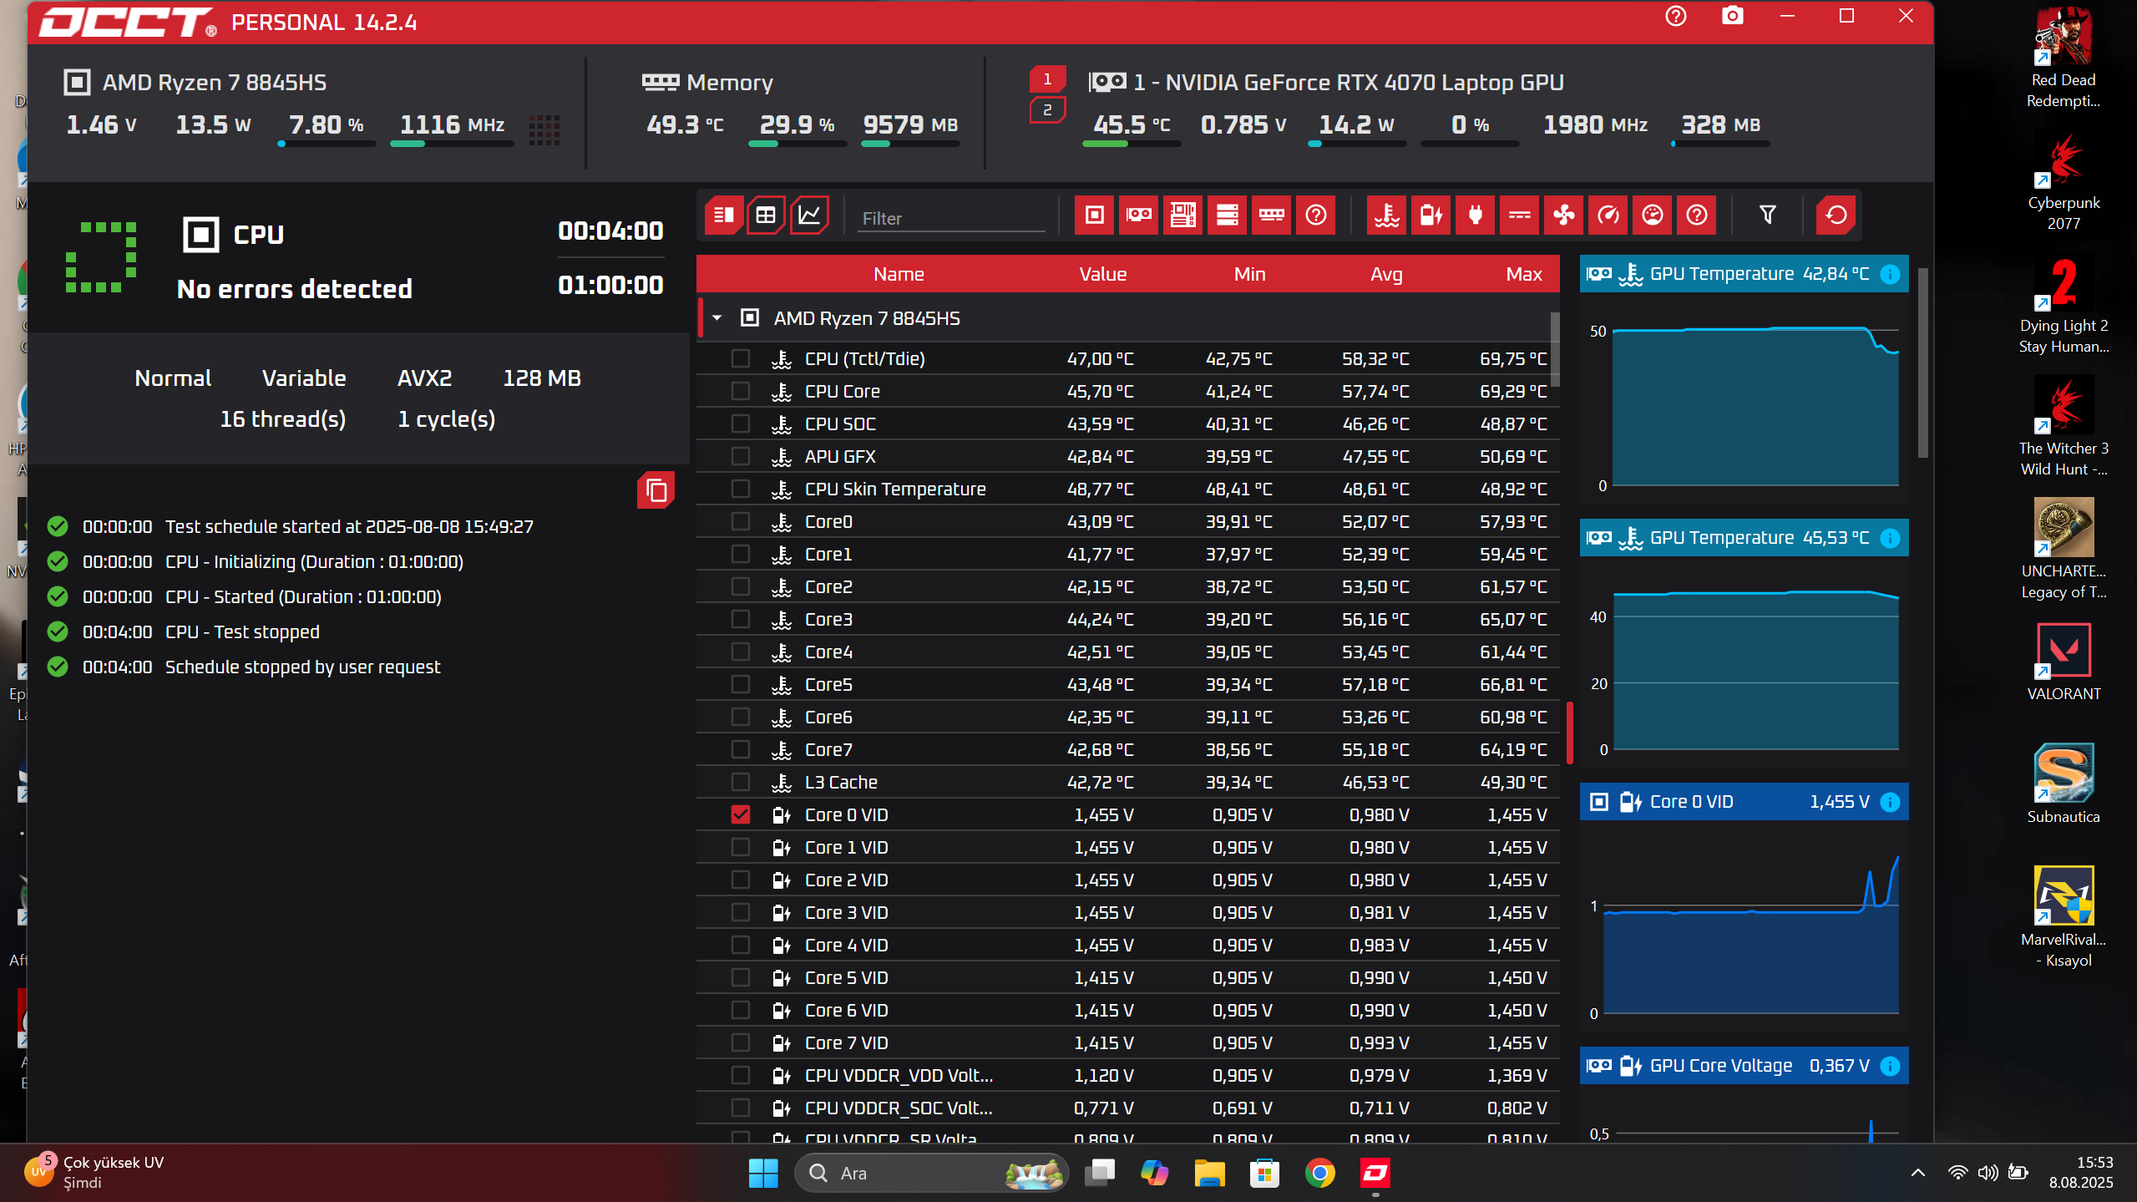Open info for the GPU Core Voltage graph
This screenshot has width=2137, height=1202.
pos(1891,1066)
